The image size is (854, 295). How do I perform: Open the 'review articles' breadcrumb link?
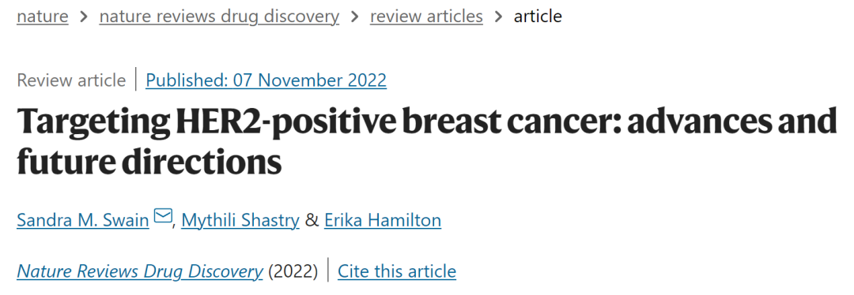[x=426, y=17]
